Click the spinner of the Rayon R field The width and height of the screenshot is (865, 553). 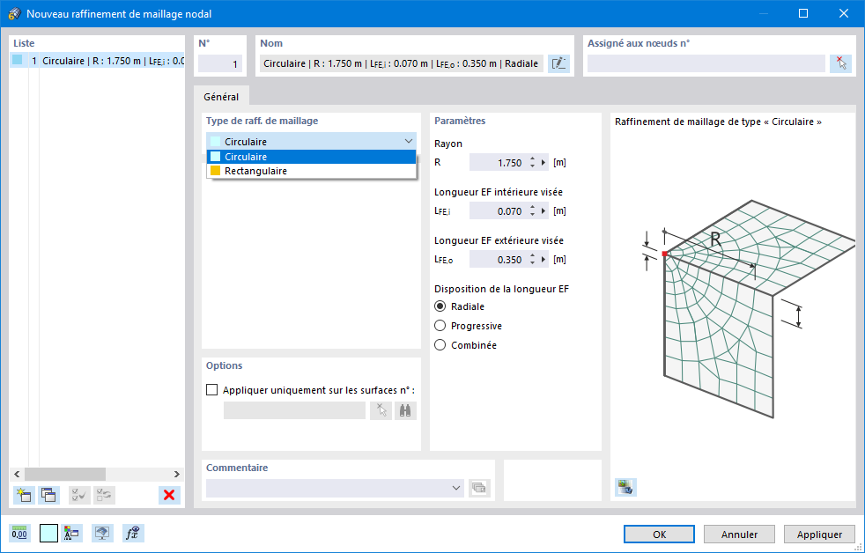pos(532,163)
